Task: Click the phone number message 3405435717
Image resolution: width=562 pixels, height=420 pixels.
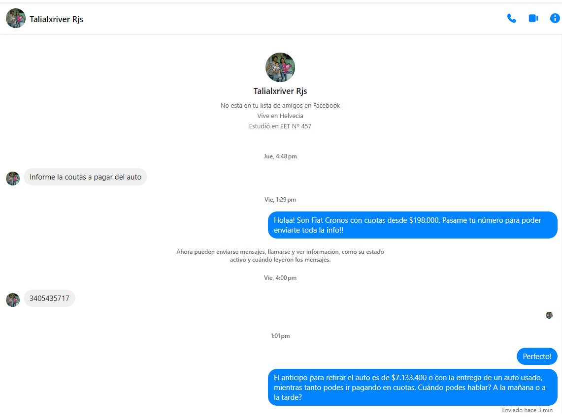Action: [49, 299]
